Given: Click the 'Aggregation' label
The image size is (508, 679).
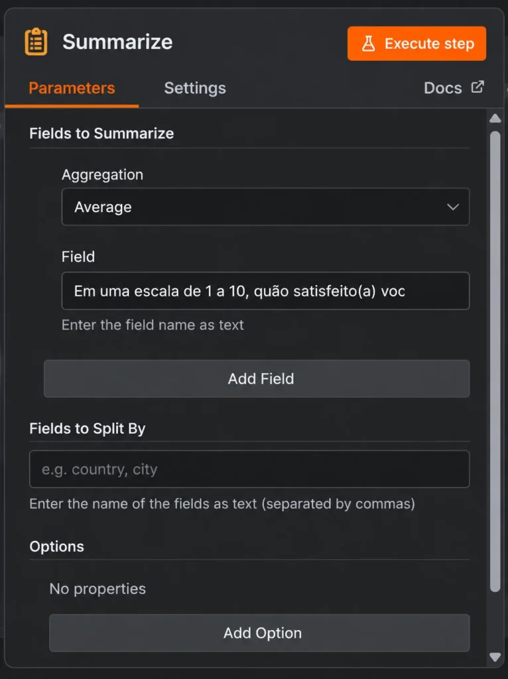Looking at the screenshot, I should 102,174.
